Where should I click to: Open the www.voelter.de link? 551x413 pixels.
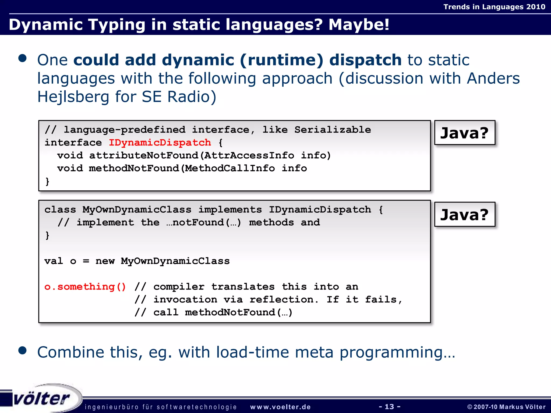pos(280,407)
